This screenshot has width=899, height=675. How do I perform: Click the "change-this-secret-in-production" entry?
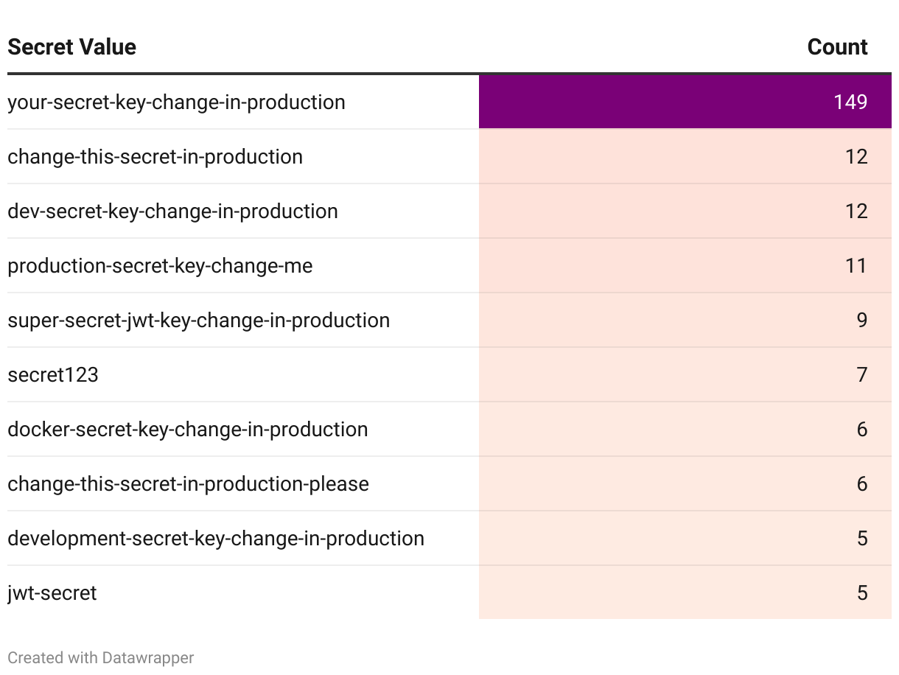(155, 156)
